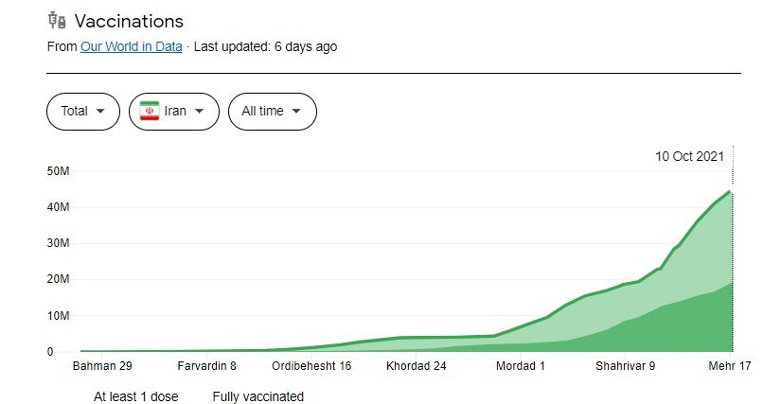Pick the Khordad 24 axis label

pyautogui.click(x=416, y=366)
